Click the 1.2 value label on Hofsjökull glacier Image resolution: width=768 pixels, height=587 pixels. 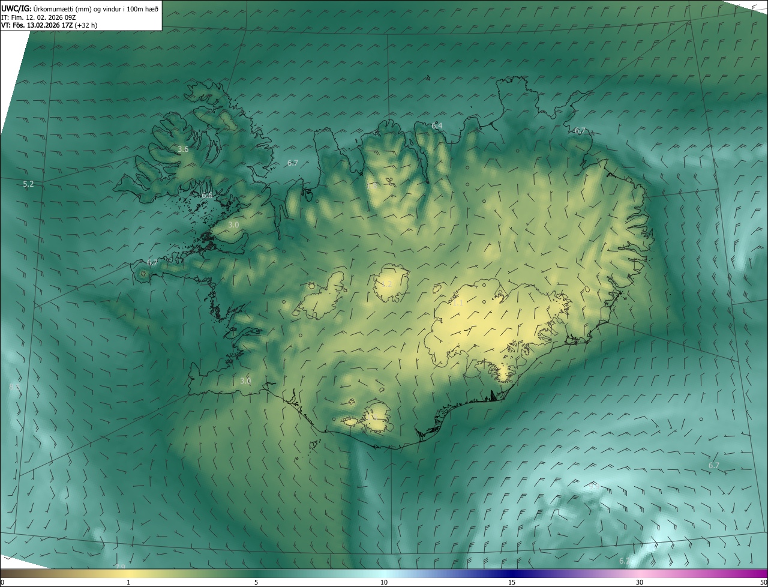pyautogui.click(x=387, y=284)
